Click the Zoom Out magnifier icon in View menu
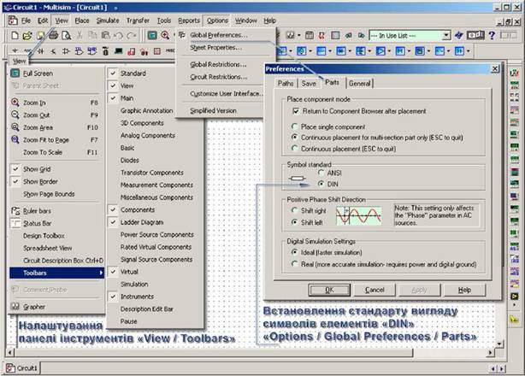 coord(17,115)
